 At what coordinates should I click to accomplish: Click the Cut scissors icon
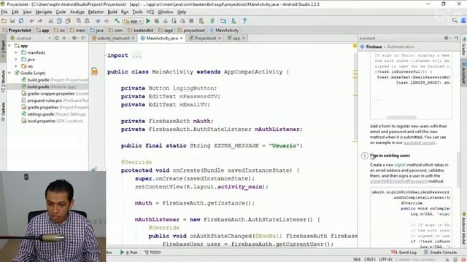coord(50,21)
